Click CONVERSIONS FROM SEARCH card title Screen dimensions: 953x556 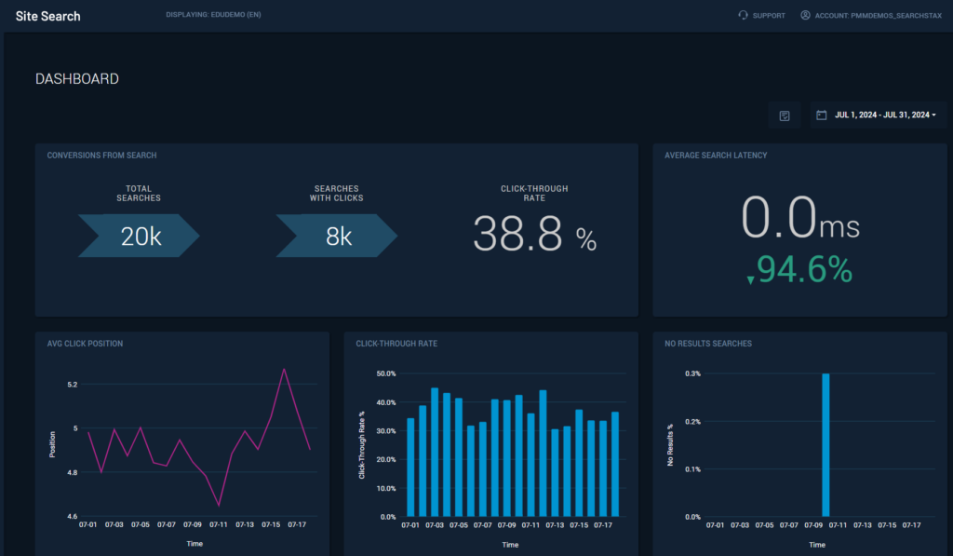(102, 156)
